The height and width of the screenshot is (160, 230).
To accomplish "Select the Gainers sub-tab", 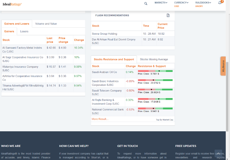I will (9, 31).
